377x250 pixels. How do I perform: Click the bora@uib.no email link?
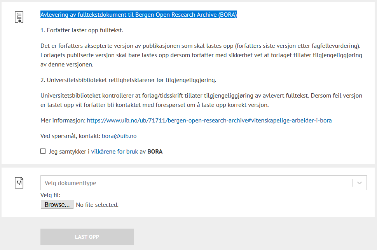(x=119, y=136)
